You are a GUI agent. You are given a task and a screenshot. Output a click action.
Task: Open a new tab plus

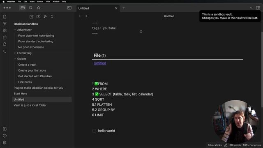[x=124, y=8]
